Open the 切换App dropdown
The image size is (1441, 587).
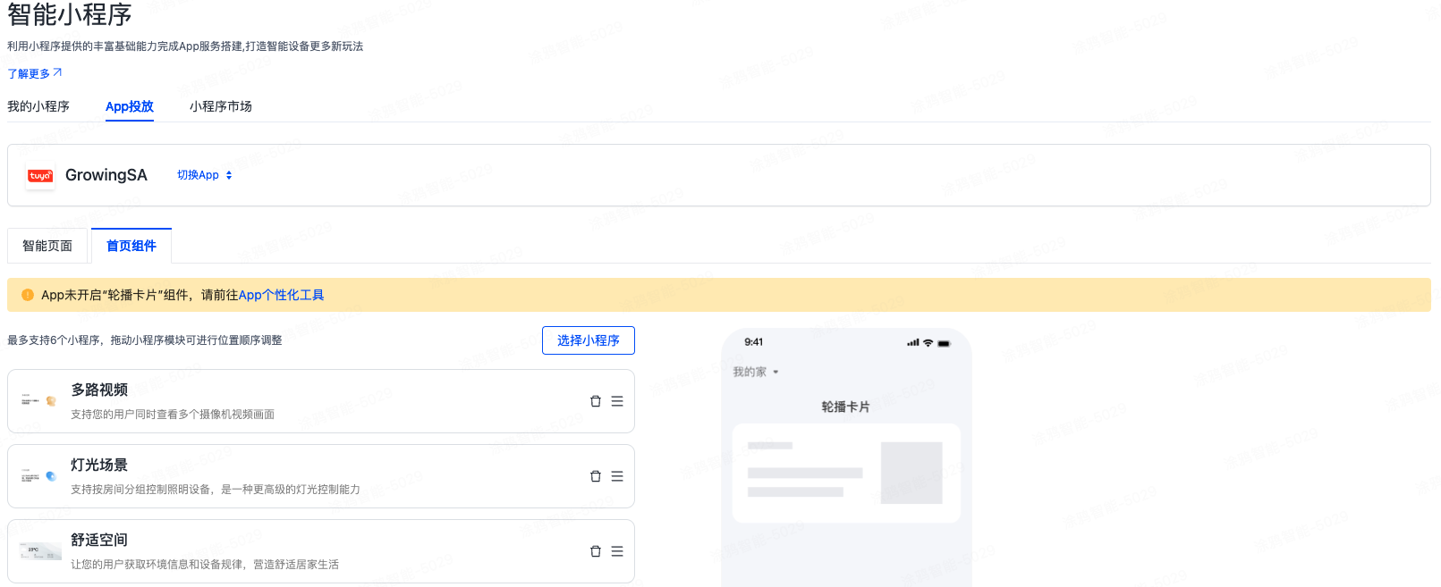(205, 175)
